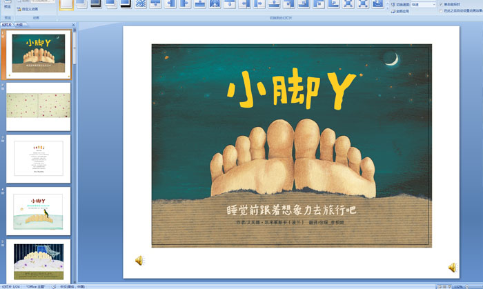Select the 小脚丫 cover picture on slide
Viewport: 483px width, 289px height.
292,146
